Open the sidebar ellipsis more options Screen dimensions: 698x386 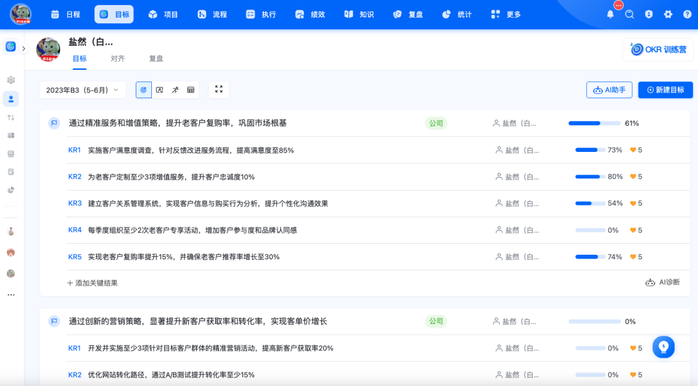tap(11, 295)
